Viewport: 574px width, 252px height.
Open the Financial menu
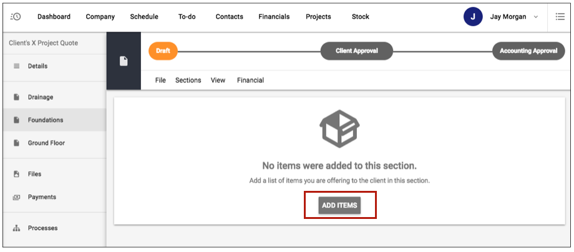pos(250,80)
